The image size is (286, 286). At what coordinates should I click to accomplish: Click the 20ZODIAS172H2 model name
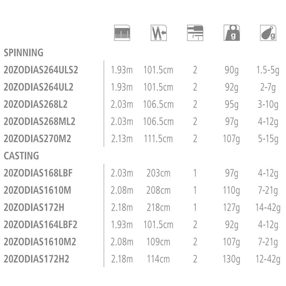(x=37, y=259)
